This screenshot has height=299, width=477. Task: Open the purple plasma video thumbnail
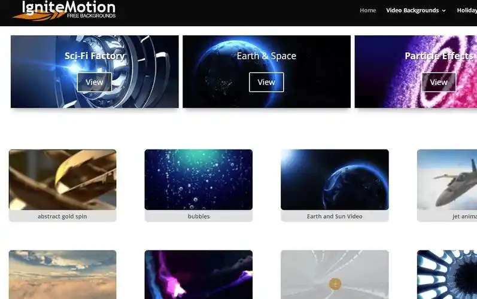click(x=198, y=275)
